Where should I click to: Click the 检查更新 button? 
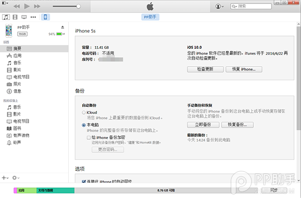205,69
